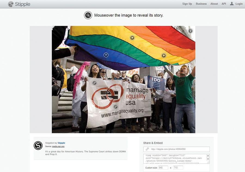
Task: Click the link tag above the banner's red circles
Action: pos(94,83)
